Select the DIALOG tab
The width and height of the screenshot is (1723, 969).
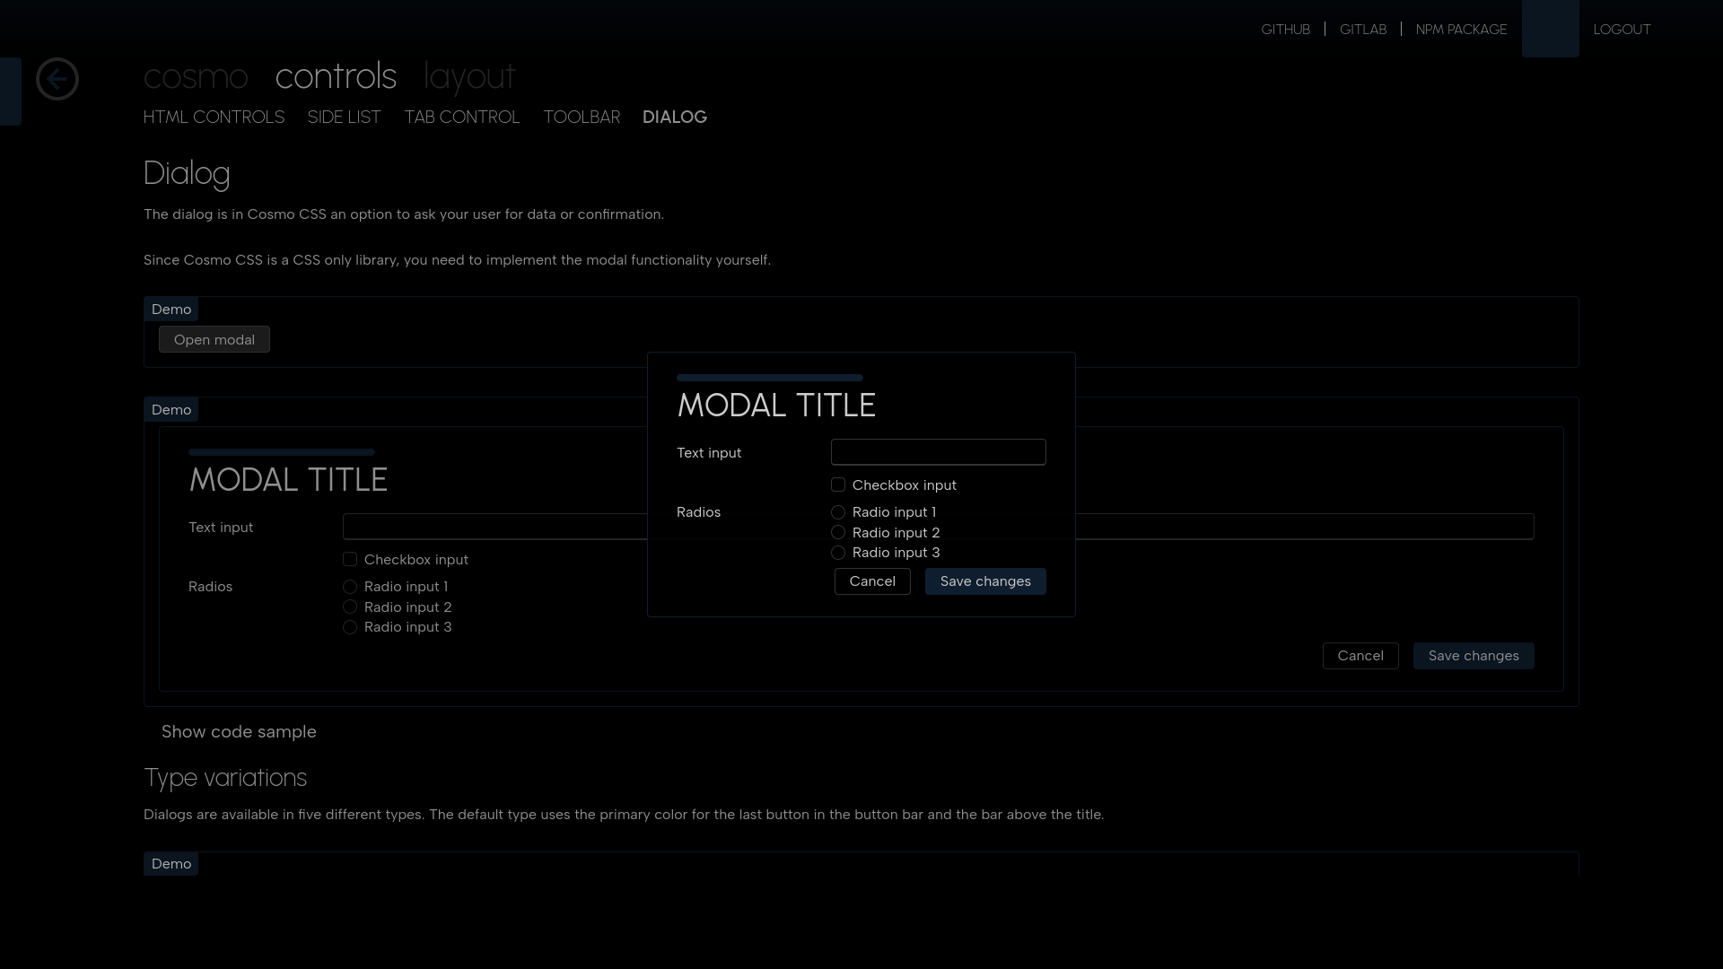coord(675,118)
